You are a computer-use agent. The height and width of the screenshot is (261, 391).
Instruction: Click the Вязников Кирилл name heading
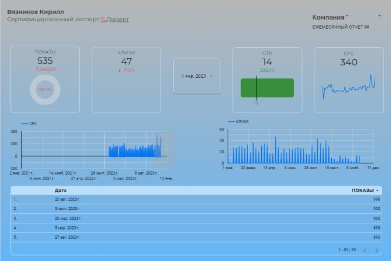tap(35, 12)
